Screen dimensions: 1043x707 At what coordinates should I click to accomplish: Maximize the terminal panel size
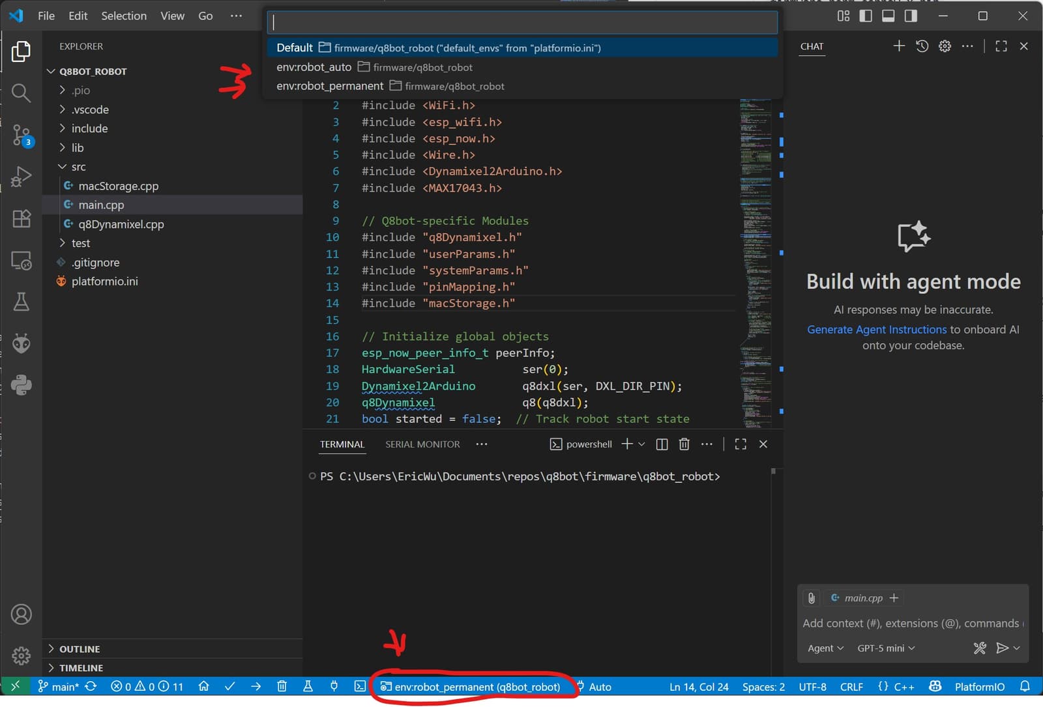(x=741, y=444)
